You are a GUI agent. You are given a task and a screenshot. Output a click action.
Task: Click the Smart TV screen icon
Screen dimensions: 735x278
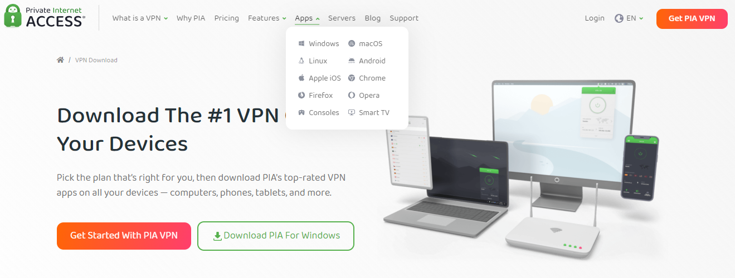click(x=352, y=112)
